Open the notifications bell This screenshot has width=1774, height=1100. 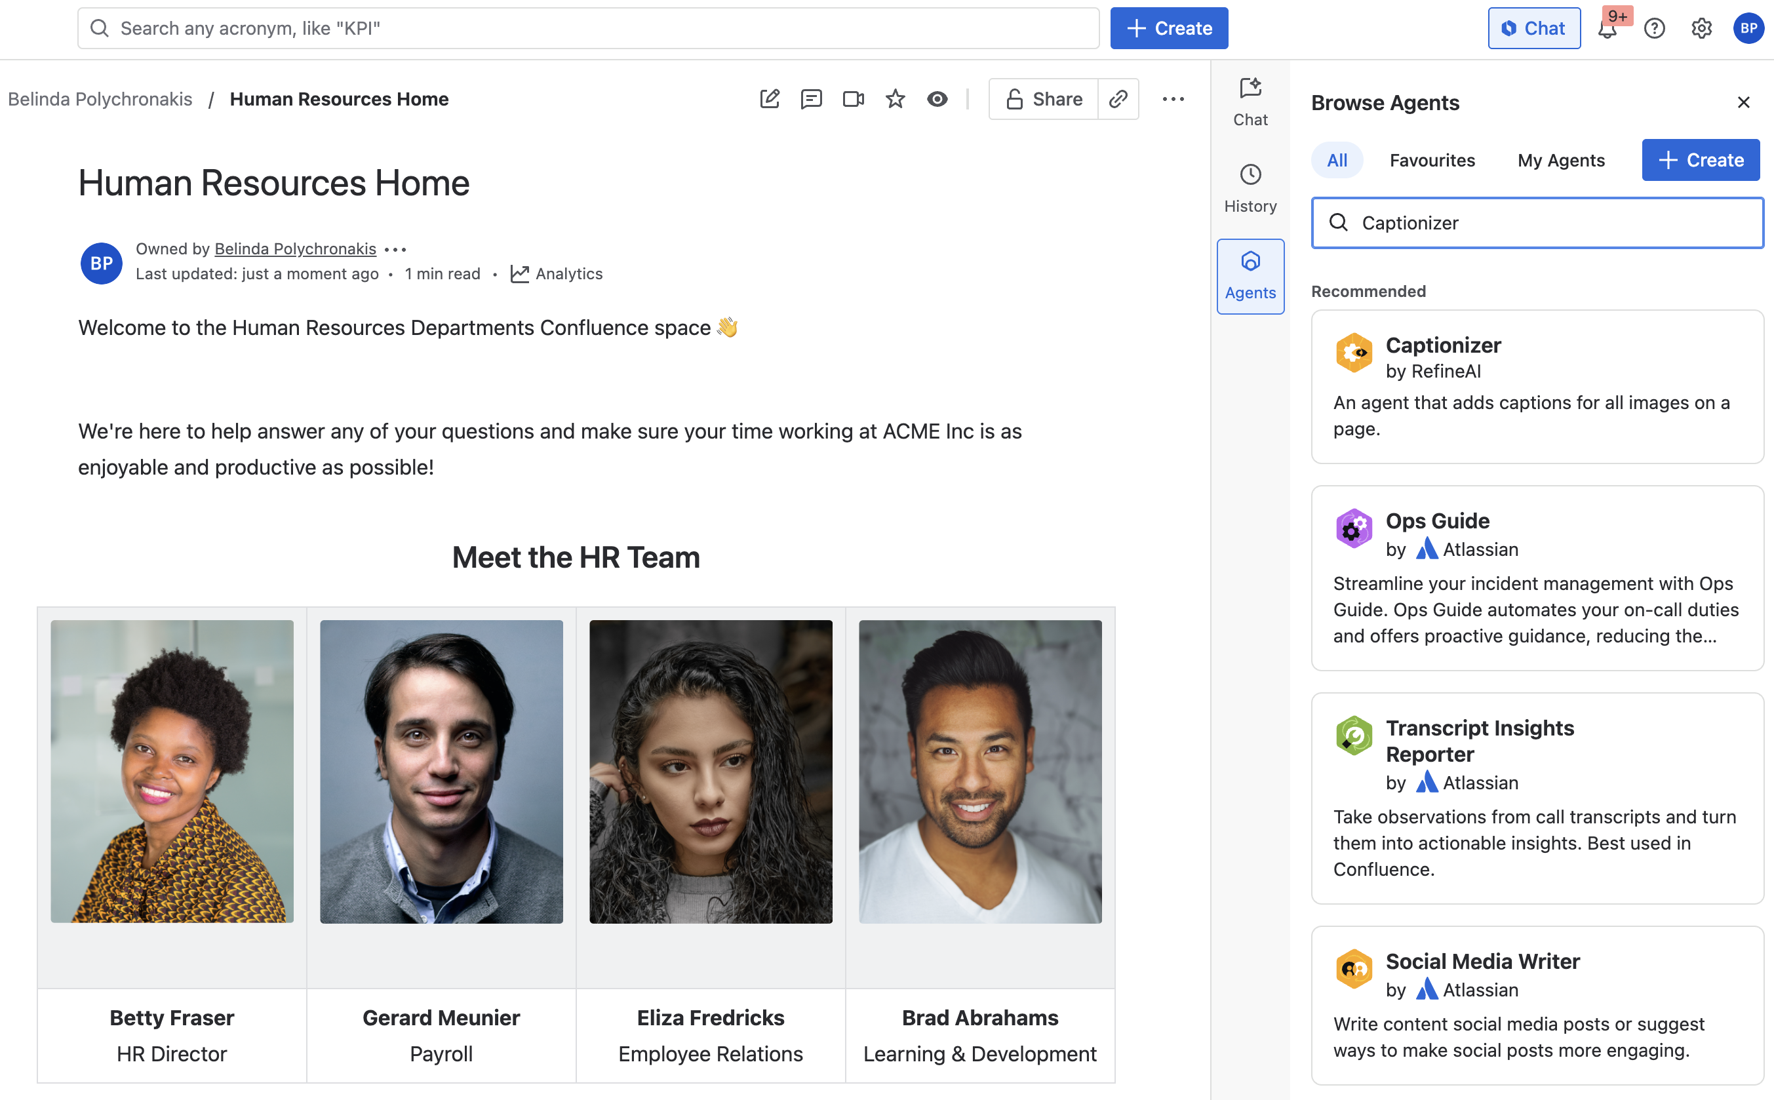(x=1607, y=29)
